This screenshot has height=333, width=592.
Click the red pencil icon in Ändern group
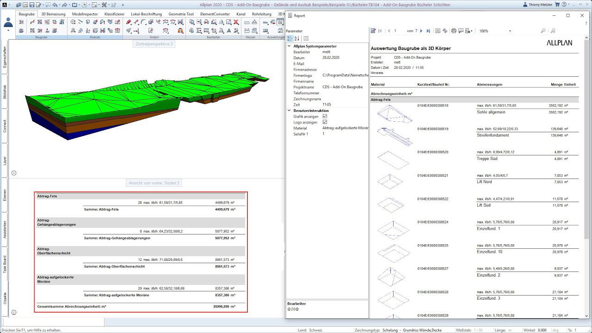tap(129, 22)
